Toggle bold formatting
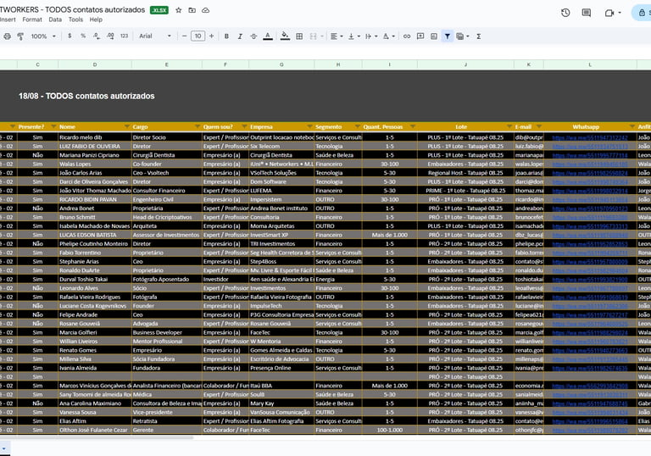The height and width of the screenshot is (456, 651). [226, 36]
